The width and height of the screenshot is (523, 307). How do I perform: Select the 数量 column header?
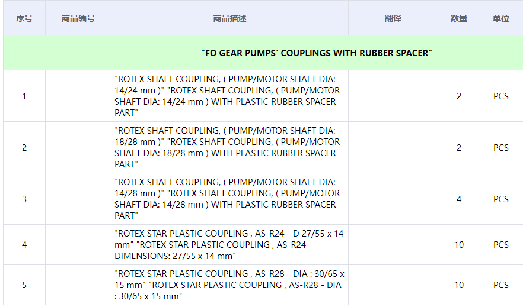pyautogui.click(x=459, y=18)
